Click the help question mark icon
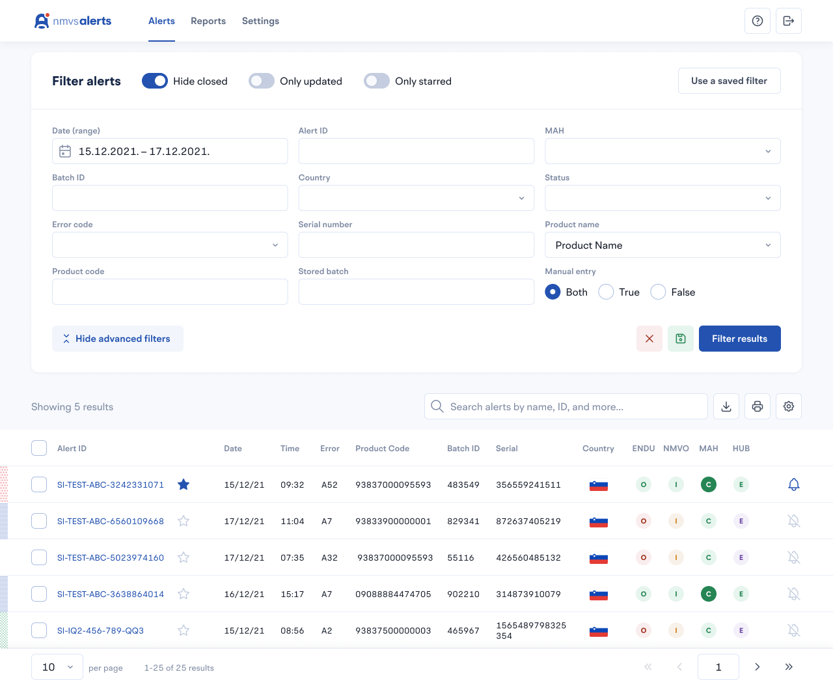833x685 pixels. click(758, 21)
